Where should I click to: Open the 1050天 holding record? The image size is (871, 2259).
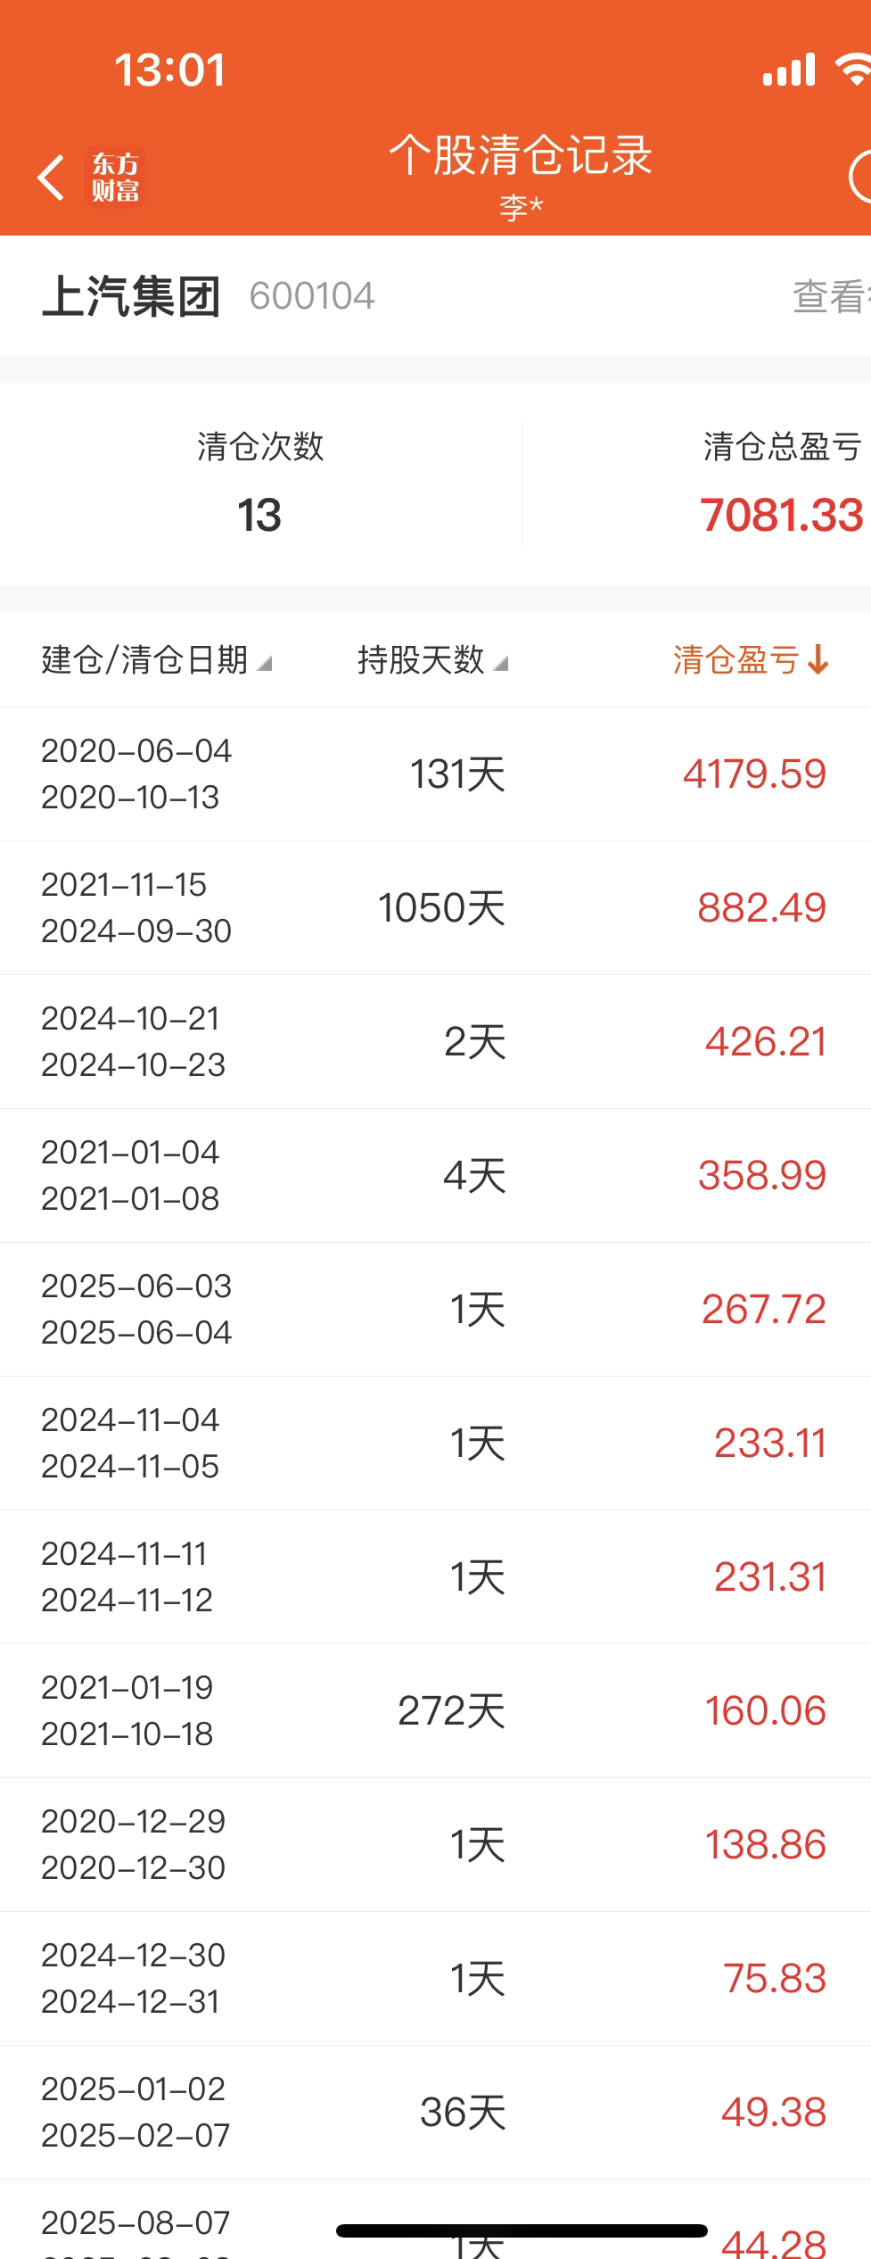tap(435, 907)
